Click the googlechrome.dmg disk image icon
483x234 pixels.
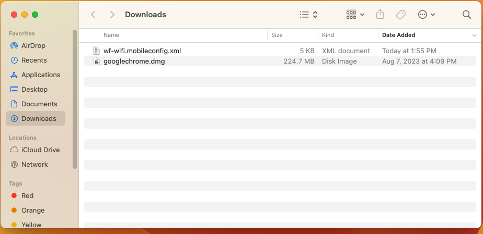tap(97, 61)
